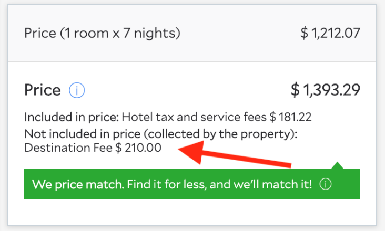Click the "We price match" green banner

tap(192, 184)
